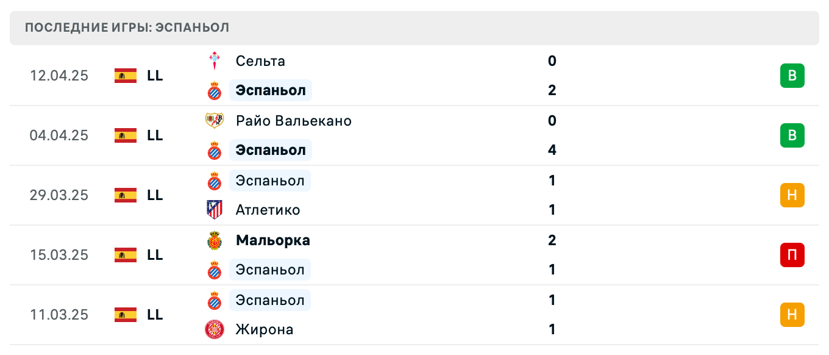Click Espanyol crest in 12.04.25 match
The image size is (829, 355).
point(214,90)
